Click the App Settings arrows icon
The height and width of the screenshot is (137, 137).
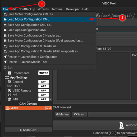pos(7,77)
